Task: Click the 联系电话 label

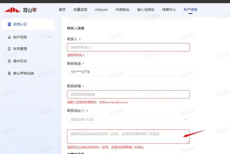Action: [x=74, y=63]
